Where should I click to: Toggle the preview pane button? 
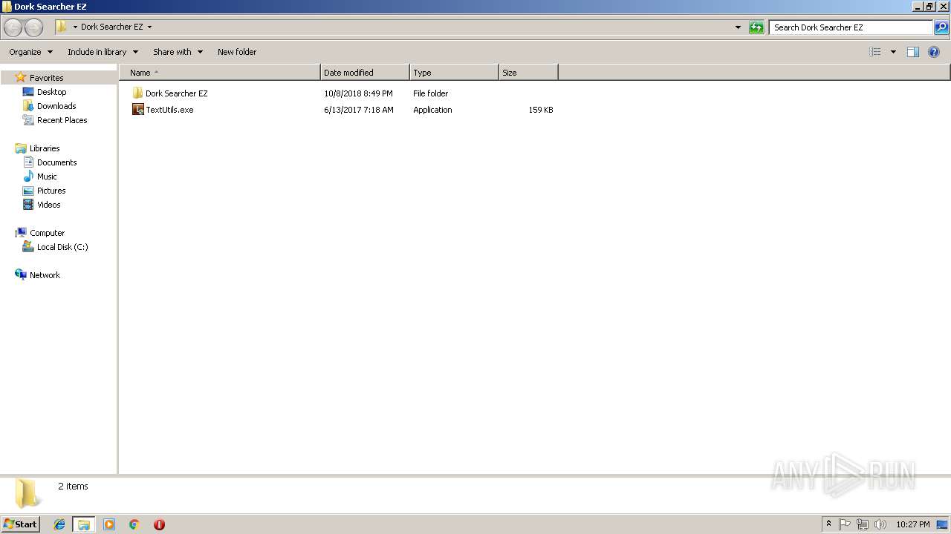[x=913, y=52]
